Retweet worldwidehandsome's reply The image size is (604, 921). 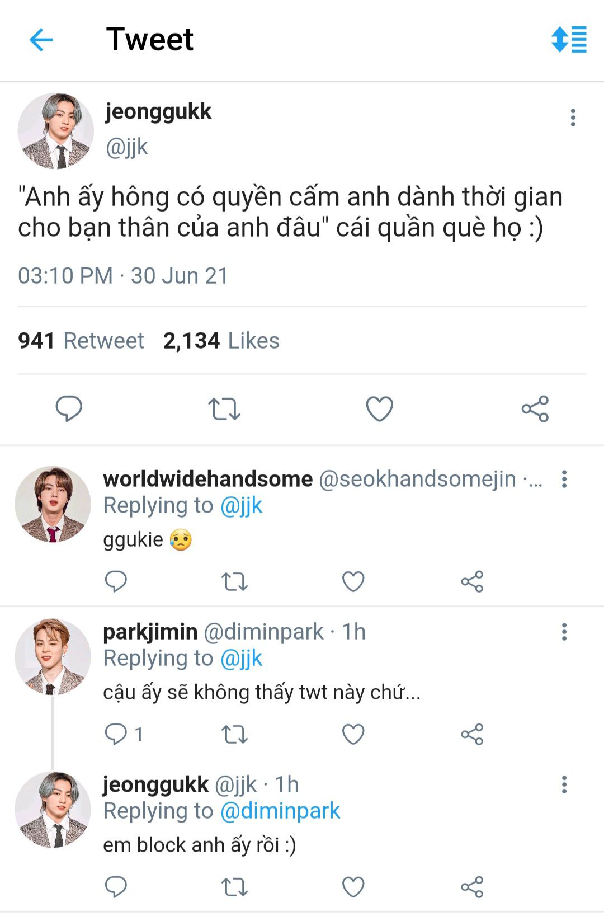234,582
